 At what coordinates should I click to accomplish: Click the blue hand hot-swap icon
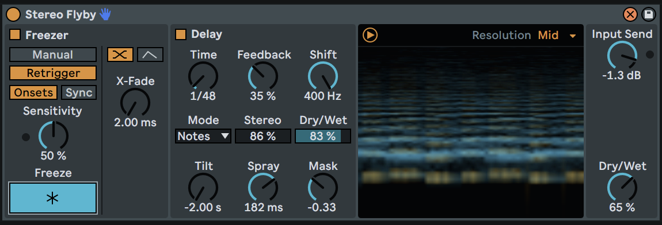pos(105,15)
